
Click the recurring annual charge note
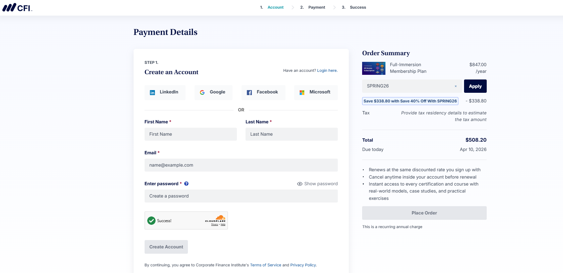[392, 227]
